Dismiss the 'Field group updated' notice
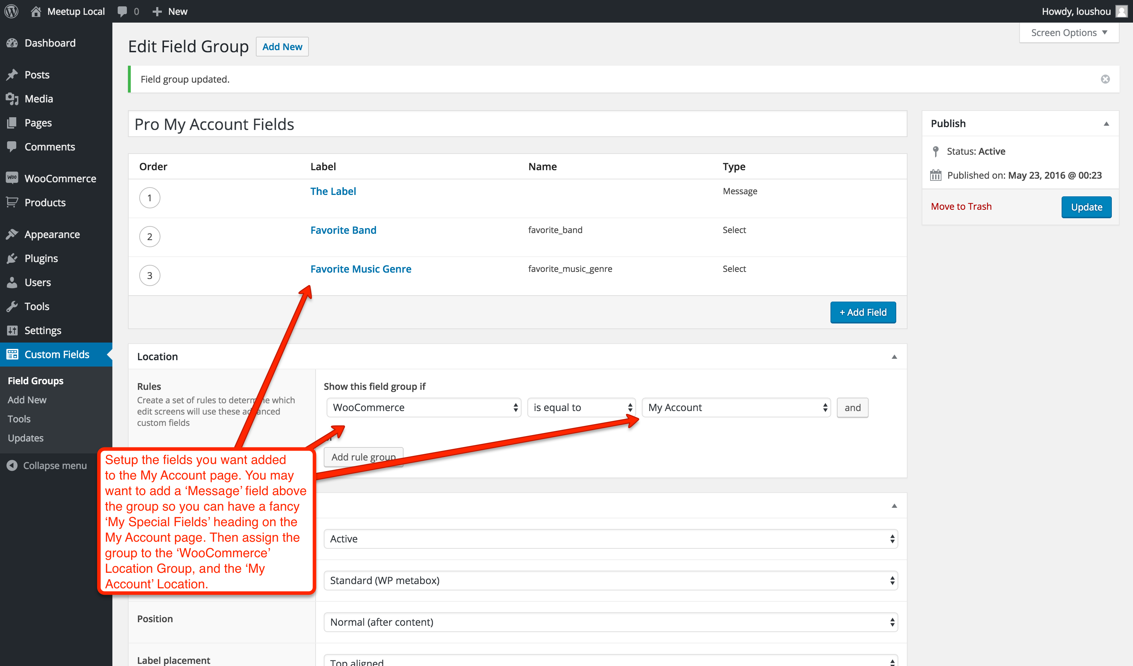This screenshot has height=666, width=1133. (x=1105, y=79)
